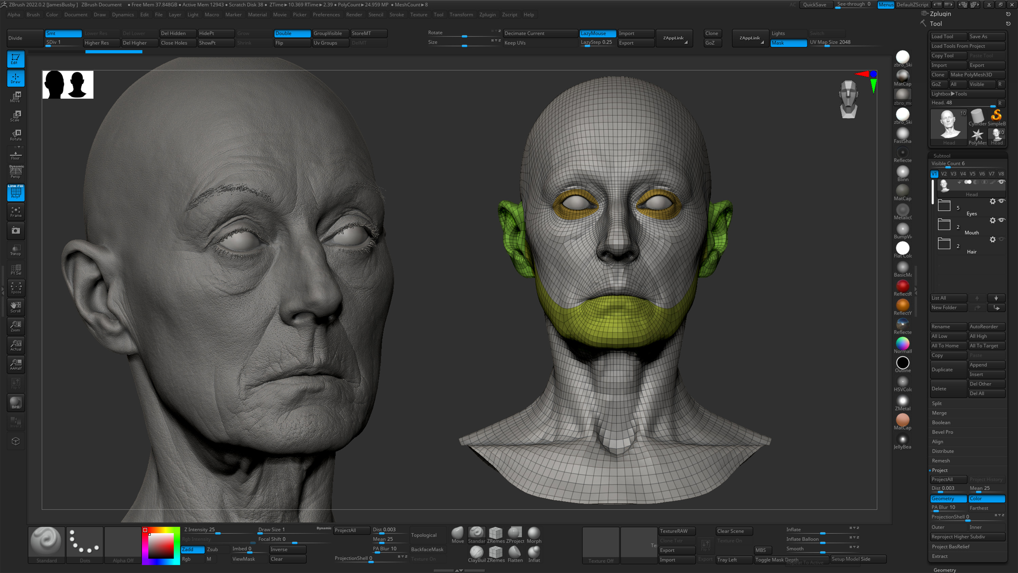The image size is (1018, 573).
Task: Select the Move tool in the left toolbar
Action: [x=16, y=97]
